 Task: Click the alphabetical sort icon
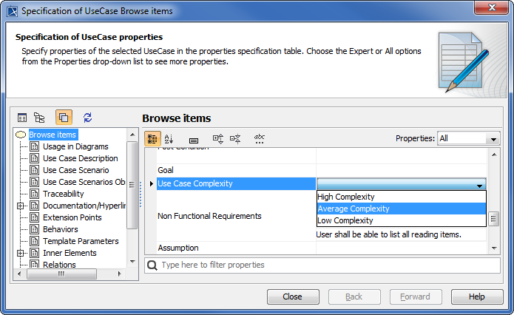point(169,138)
